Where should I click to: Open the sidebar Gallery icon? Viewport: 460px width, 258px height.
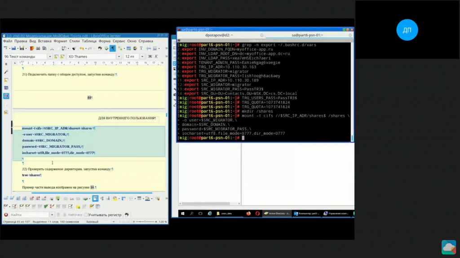click(x=6, y=87)
